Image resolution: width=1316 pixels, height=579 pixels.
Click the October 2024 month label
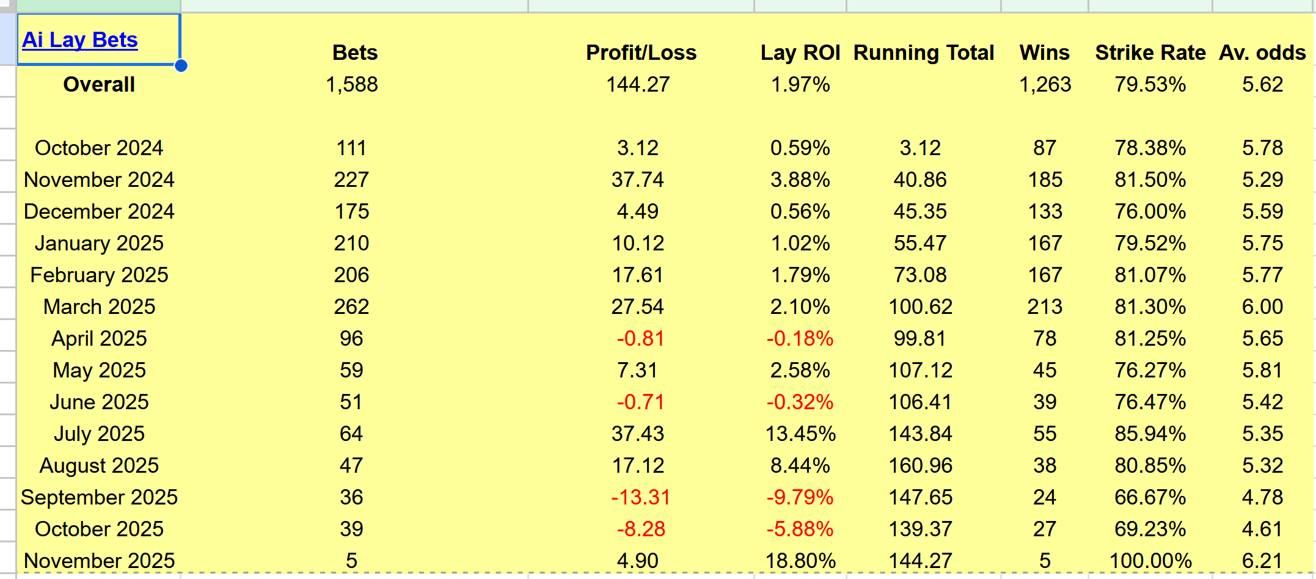tap(99, 148)
